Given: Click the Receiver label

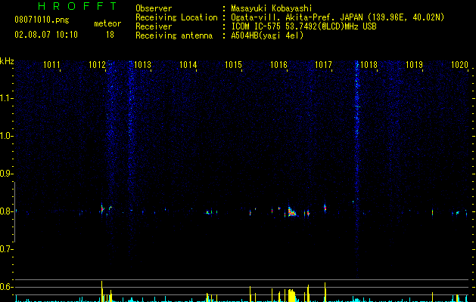Looking at the screenshot, I should (154, 26).
